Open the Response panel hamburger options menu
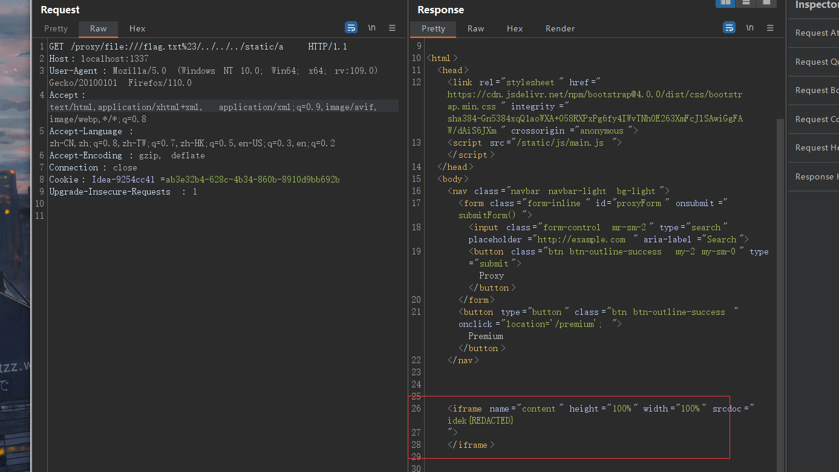This screenshot has width=839, height=472. pos(770,28)
